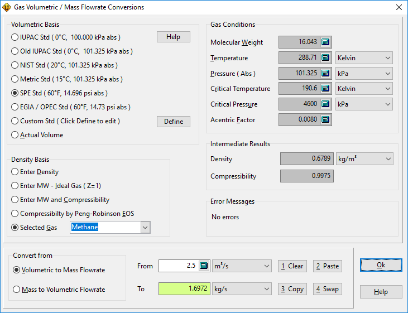Image resolution: width=408 pixels, height=313 pixels.
Task: Open the Critical Pressure units dropdown
Action: 364,104
